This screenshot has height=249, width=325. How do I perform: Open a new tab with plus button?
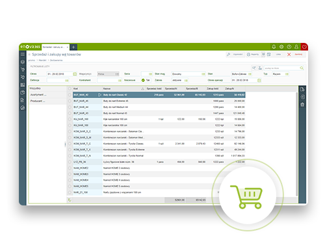pyautogui.click(x=73, y=47)
